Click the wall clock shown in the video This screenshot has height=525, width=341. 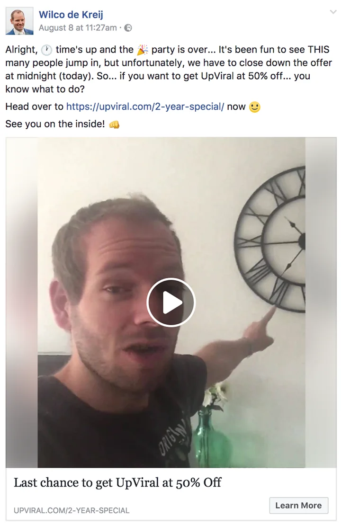(x=270, y=239)
